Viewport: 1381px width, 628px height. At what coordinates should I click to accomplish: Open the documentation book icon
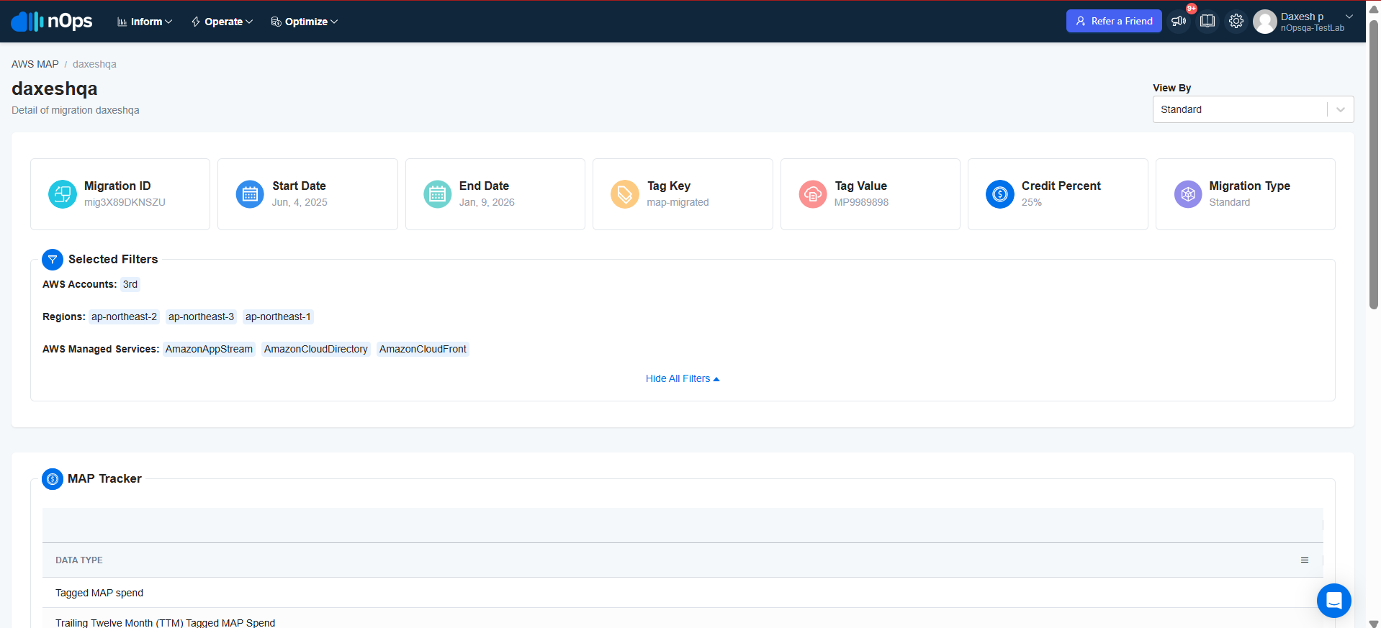(x=1207, y=22)
